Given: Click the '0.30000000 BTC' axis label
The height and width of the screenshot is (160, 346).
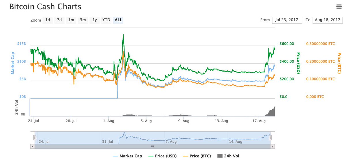Looking at the screenshot, I should pos(320,44).
